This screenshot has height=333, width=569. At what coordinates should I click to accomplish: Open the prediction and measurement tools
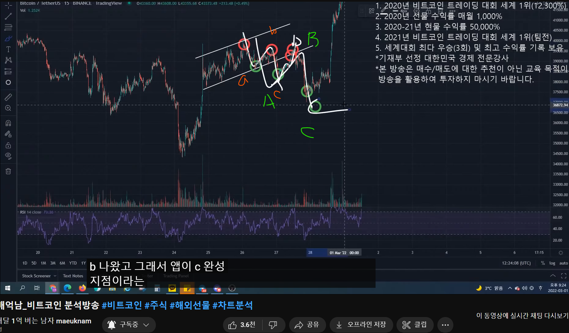coord(8,71)
